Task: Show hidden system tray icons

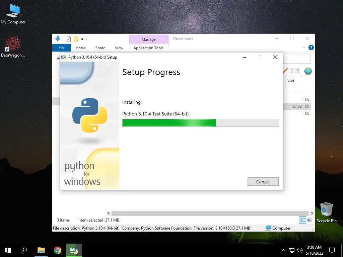Action: tap(283, 250)
